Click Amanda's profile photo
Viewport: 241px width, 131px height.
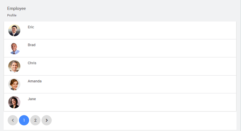point(14,84)
